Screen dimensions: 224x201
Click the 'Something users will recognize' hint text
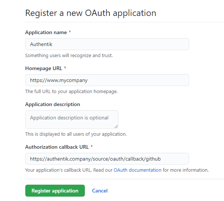click(x=69, y=56)
